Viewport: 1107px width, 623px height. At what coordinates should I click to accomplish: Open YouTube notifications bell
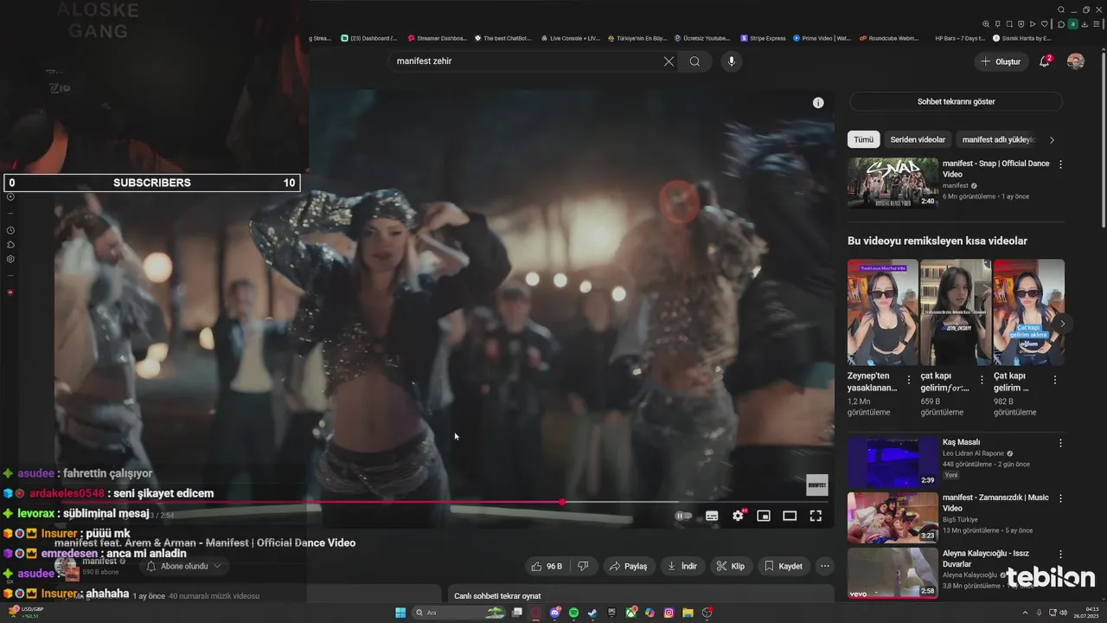coord(1045,61)
